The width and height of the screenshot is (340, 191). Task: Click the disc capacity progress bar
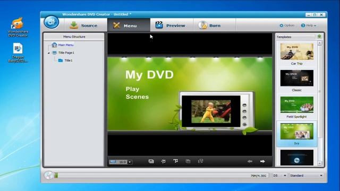[x=161, y=176]
